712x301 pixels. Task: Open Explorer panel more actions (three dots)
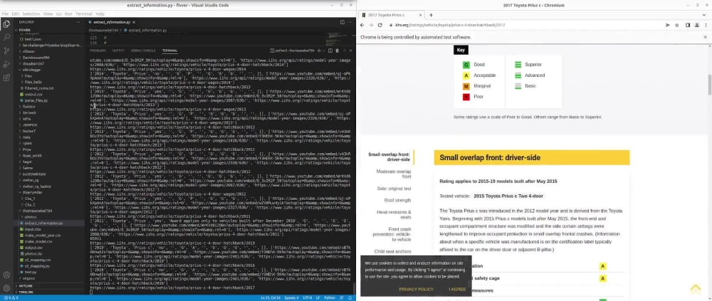80,22
